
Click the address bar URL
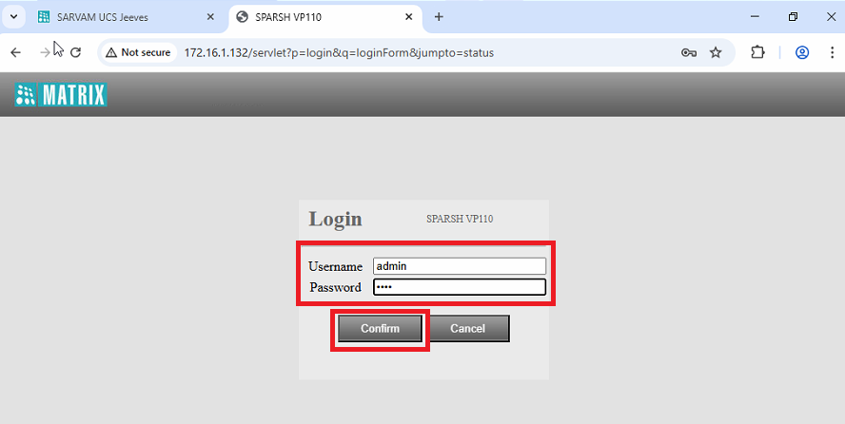click(339, 52)
